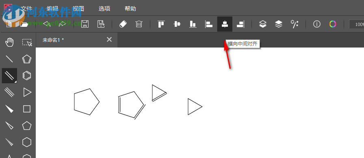Open the 视图 menu
The image size is (364, 158).
pyautogui.click(x=78, y=9)
